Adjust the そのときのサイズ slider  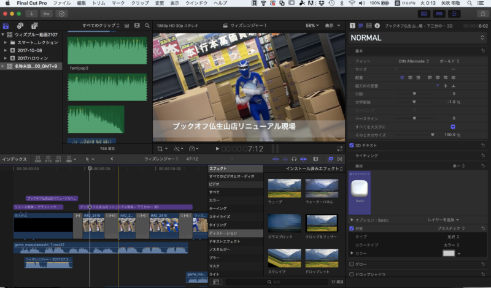click(433, 135)
